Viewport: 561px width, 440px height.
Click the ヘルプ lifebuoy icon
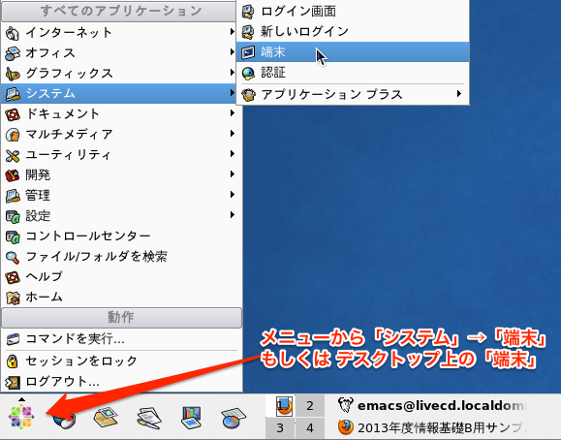point(13,277)
